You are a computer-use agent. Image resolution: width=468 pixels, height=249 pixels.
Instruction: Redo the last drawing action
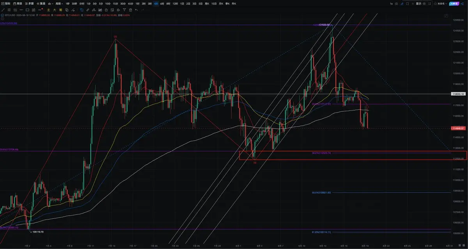(x=142, y=10)
